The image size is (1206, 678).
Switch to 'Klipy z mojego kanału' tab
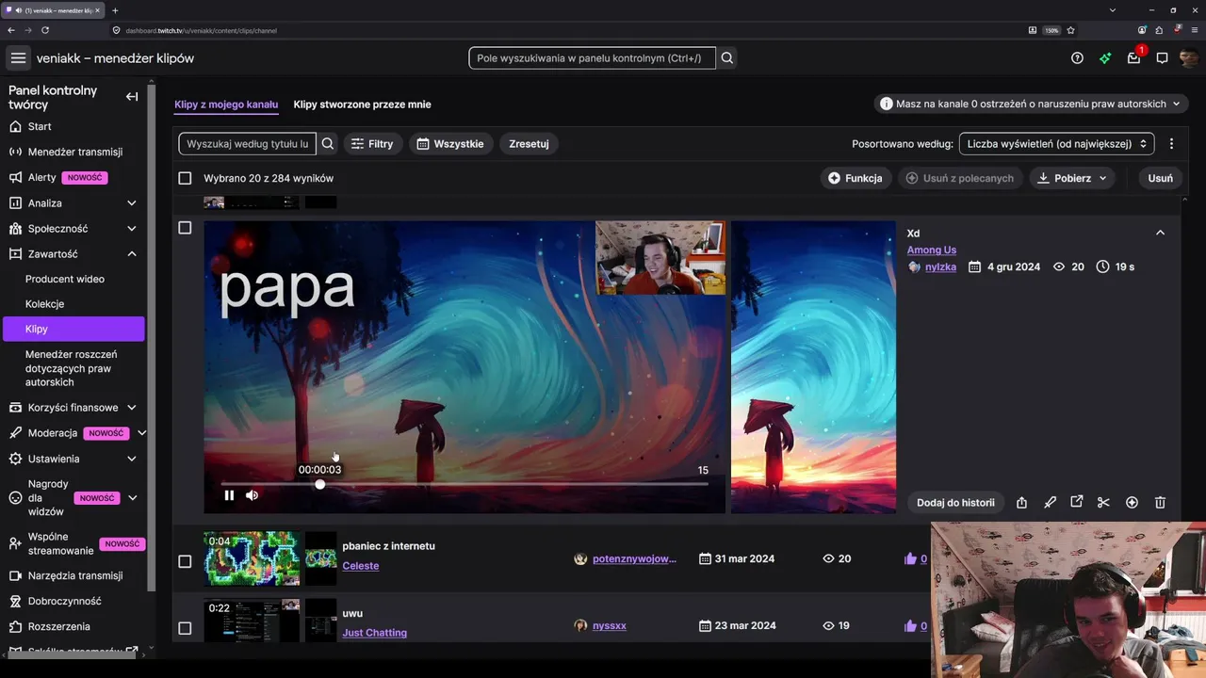(x=226, y=105)
